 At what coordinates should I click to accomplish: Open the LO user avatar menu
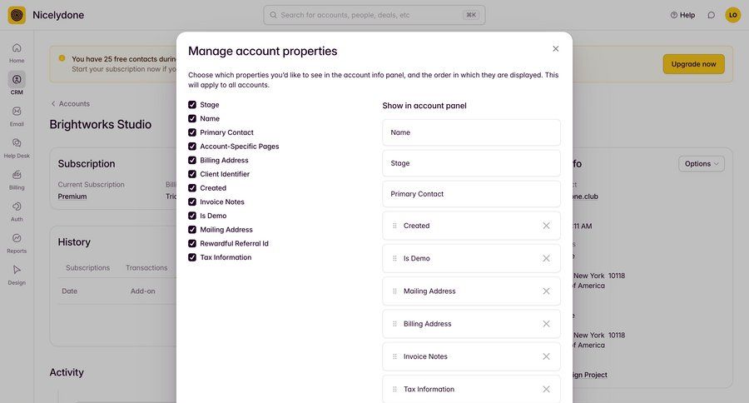tap(732, 15)
